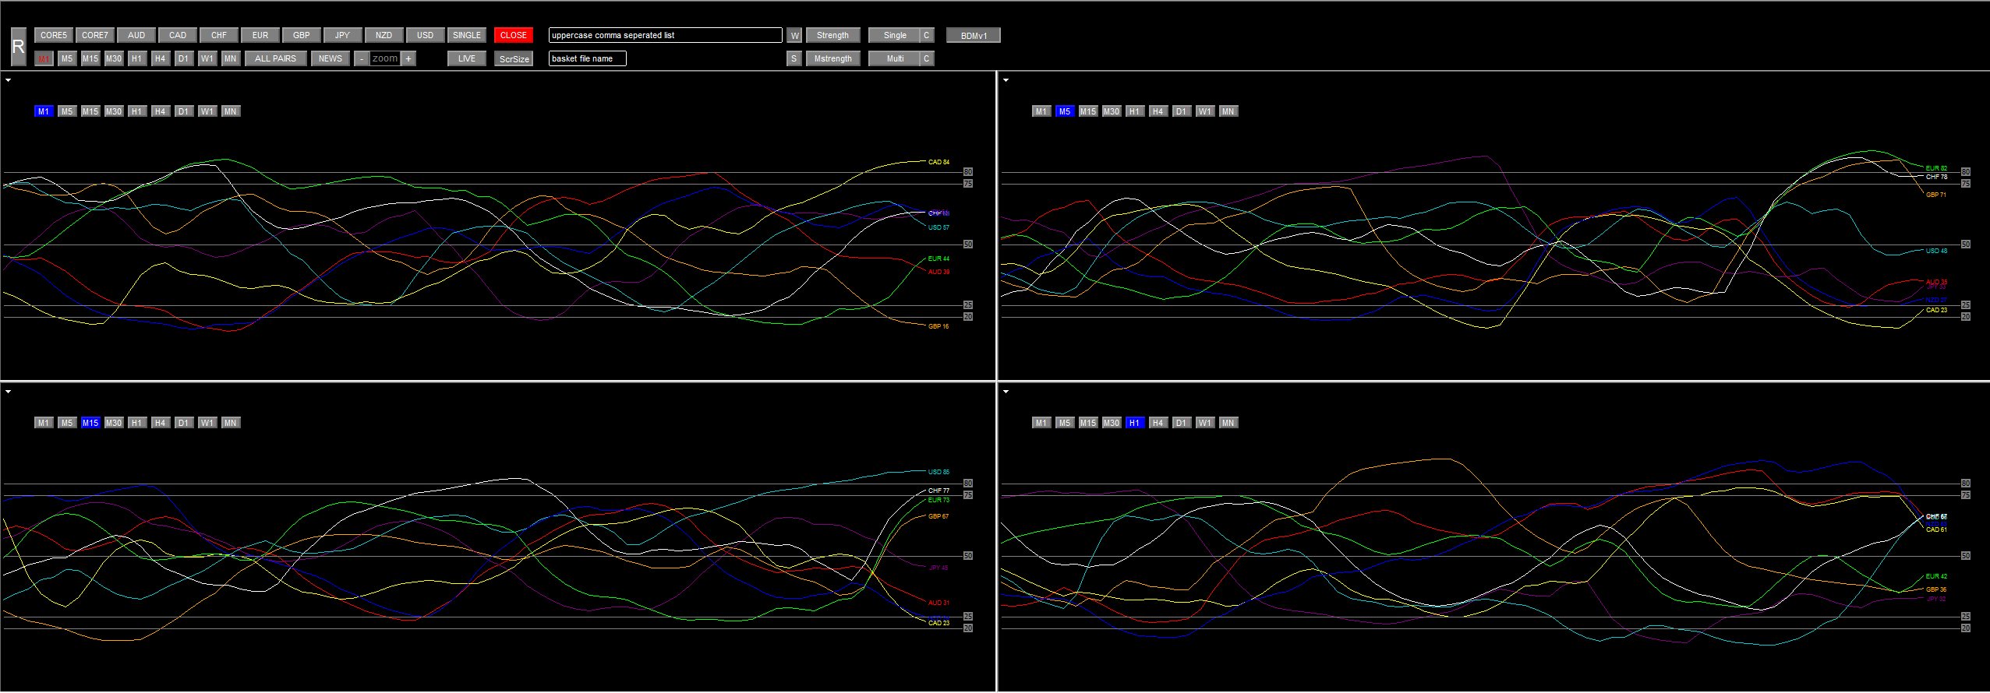1990x693 pixels.
Task: Click the zoom plus button
Action: coord(408,58)
